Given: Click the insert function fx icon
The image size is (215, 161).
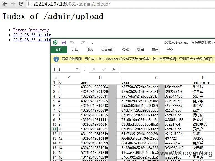Looking at the screenshot, I should click(114, 69).
